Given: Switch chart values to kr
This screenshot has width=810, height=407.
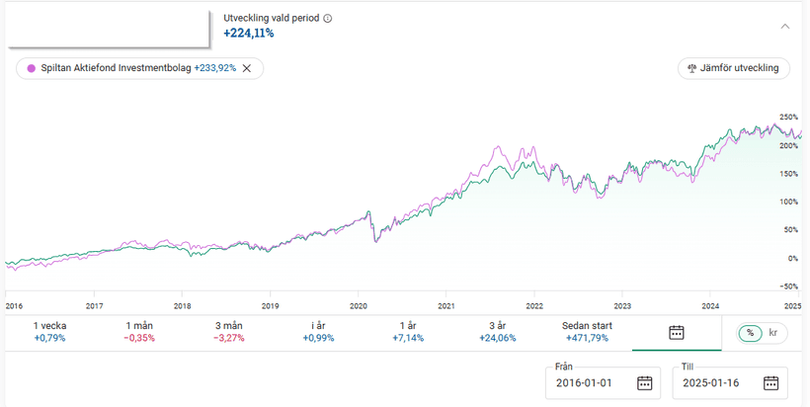Looking at the screenshot, I should point(773,333).
